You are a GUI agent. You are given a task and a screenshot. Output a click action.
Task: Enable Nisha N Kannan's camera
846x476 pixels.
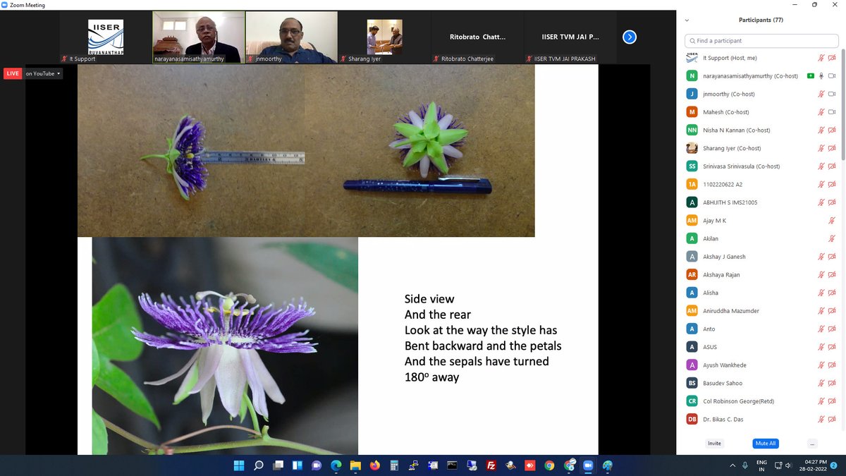pos(833,130)
